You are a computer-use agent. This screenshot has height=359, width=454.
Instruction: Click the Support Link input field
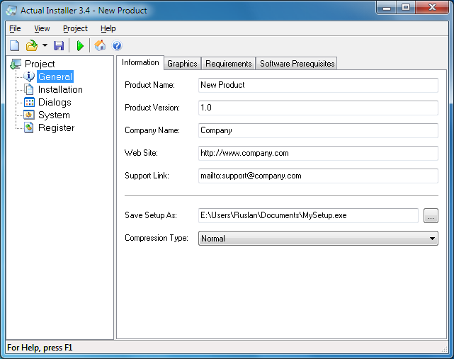[x=318, y=176]
